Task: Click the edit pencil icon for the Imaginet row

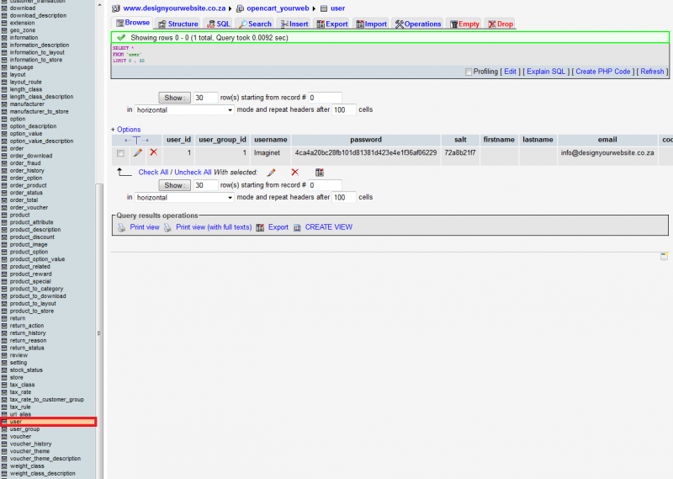Action: [137, 152]
